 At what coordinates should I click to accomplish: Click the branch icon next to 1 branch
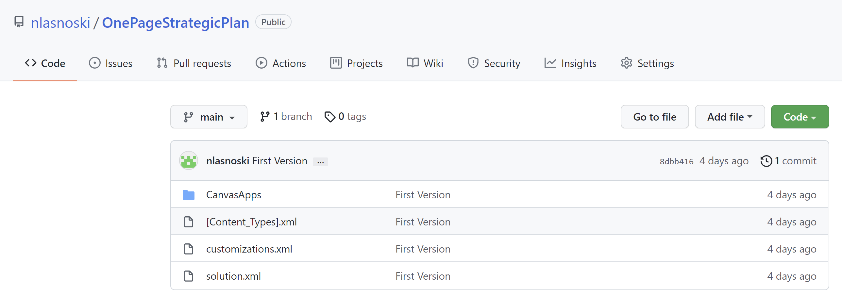coord(264,117)
